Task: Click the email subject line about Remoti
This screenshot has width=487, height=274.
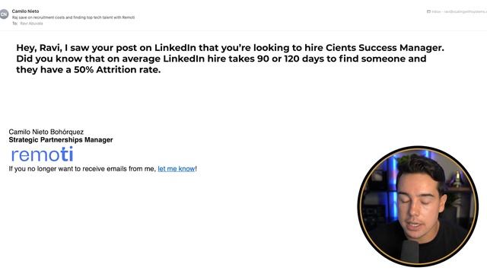Action: [73, 18]
